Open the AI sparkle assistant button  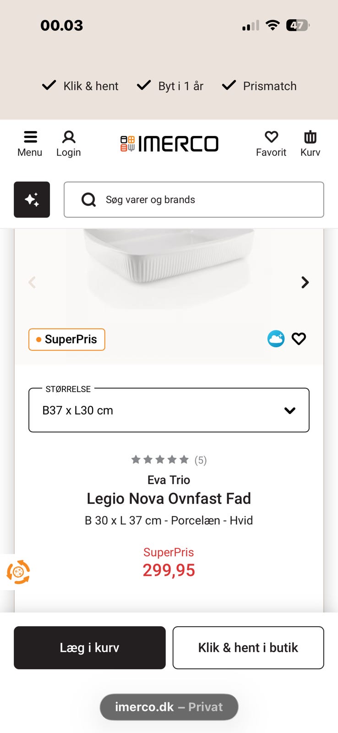pos(32,200)
